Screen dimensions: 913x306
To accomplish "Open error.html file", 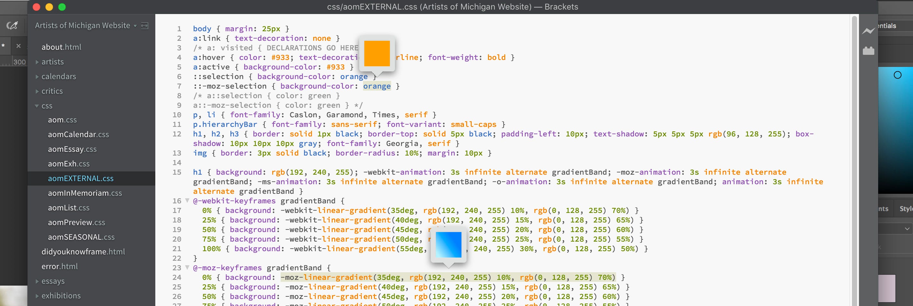I will [59, 266].
